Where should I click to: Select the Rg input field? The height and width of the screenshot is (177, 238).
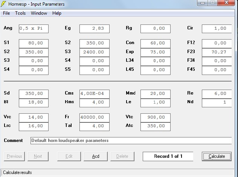point(156,29)
